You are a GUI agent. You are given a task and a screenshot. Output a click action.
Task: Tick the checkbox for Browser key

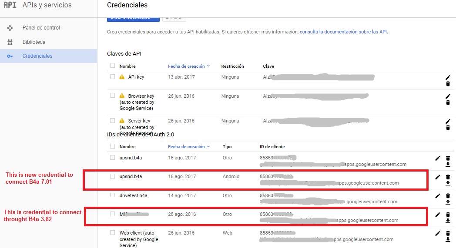(112, 95)
